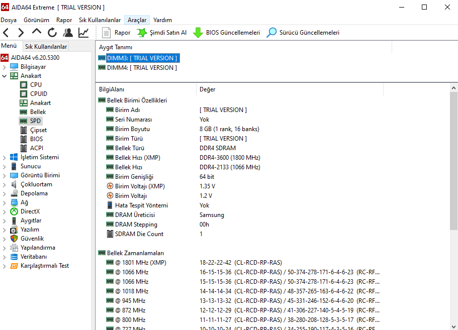Select the CPU chip icon in the tree
Image resolution: width=458 pixels, height=330 pixels.
pos(24,85)
